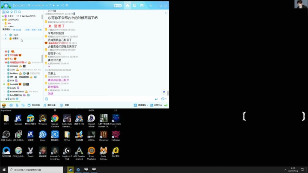Click the chat scrollbar thumb
The width and height of the screenshot is (308, 173).
pos(168,93)
